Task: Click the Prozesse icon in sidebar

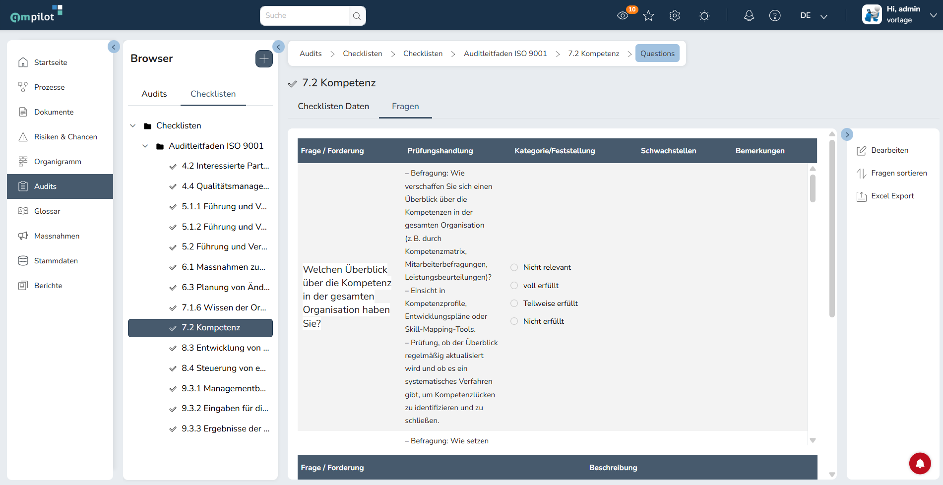Action: pyautogui.click(x=23, y=87)
